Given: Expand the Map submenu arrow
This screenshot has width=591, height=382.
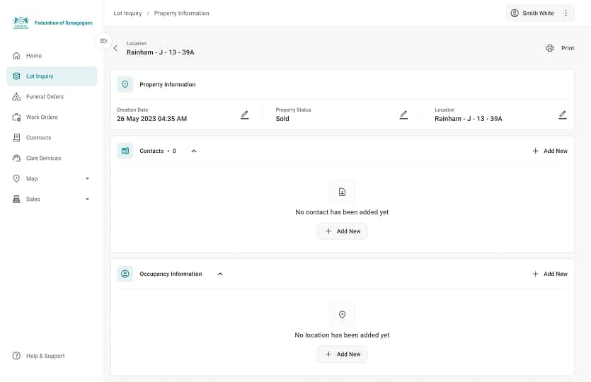Looking at the screenshot, I should click(87, 179).
